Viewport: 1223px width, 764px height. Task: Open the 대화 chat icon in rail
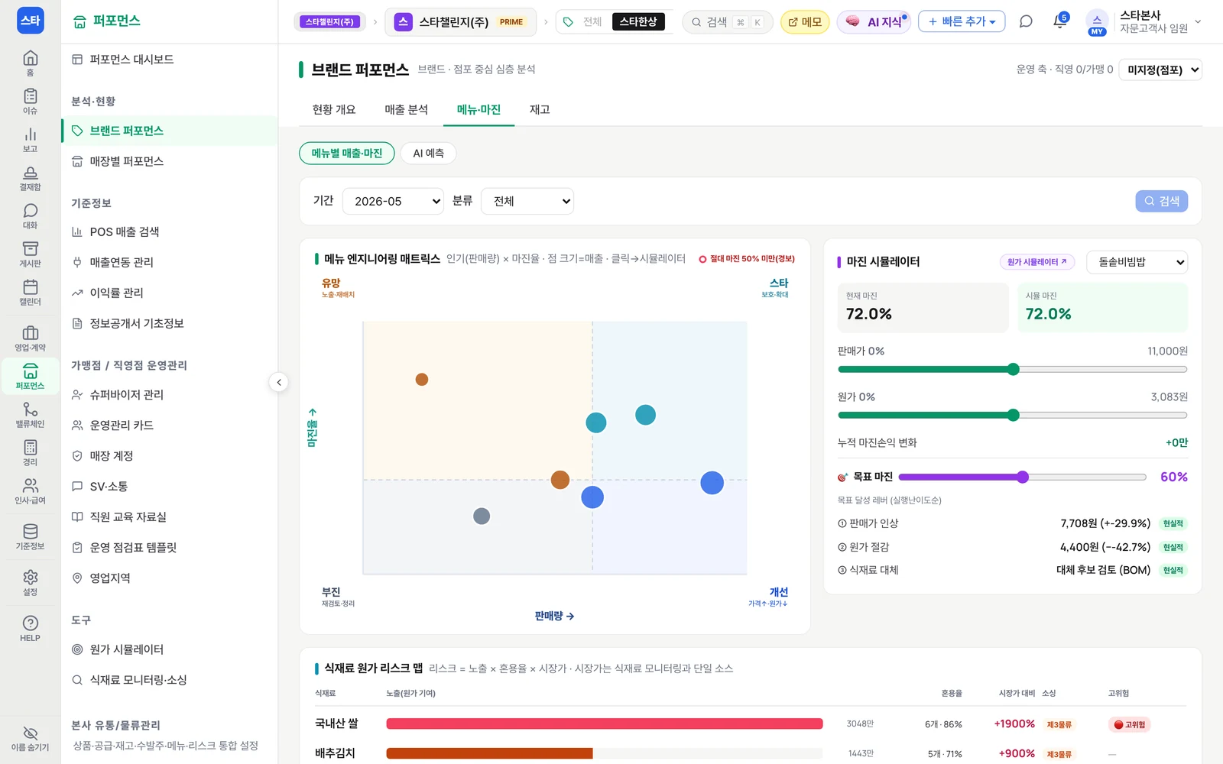(30, 215)
